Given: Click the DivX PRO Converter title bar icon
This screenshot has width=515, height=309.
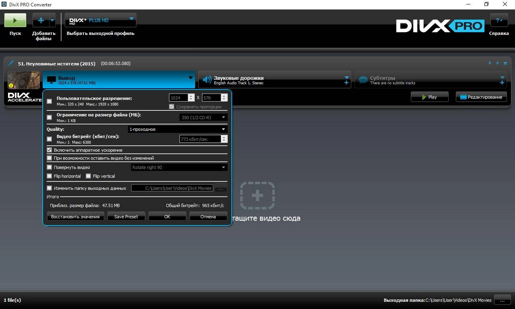Looking at the screenshot, I should point(4,4).
